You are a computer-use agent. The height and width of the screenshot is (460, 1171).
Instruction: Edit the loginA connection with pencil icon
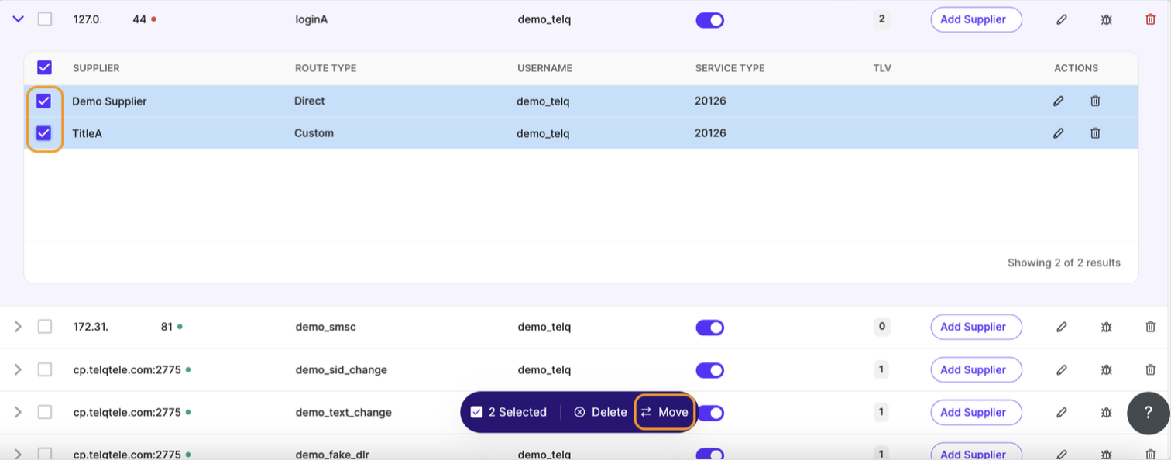tap(1062, 19)
